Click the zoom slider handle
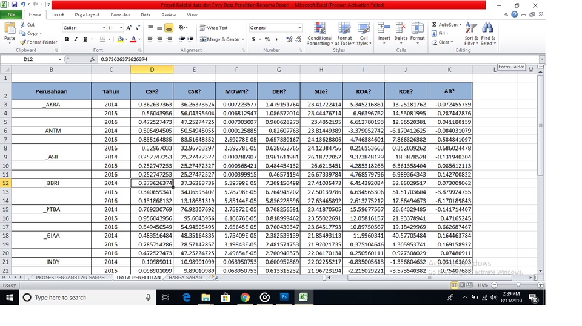The image size is (582, 326). coord(518,285)
